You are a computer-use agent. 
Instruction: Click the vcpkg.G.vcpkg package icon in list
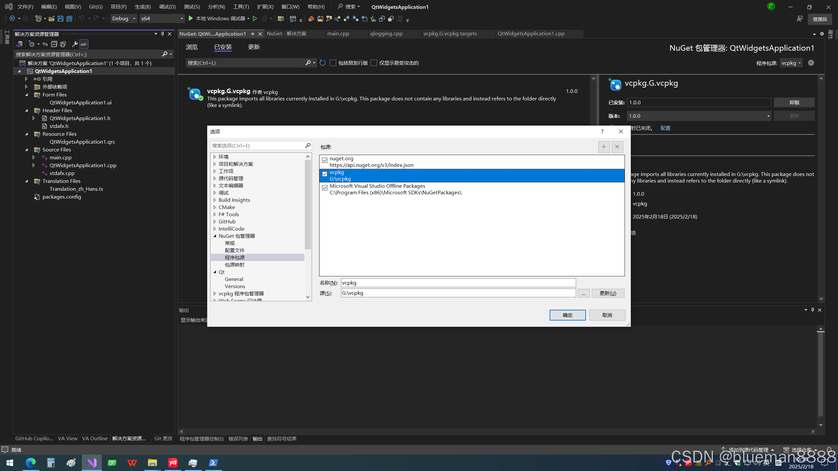pos(195,94)
